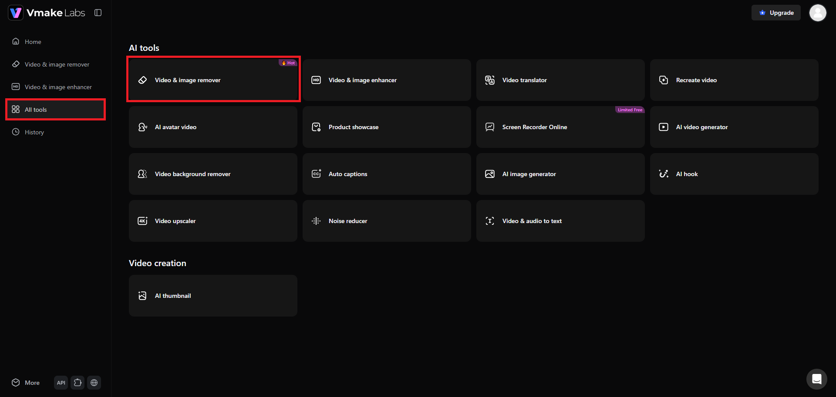Click the Upgrade button
Screen dimensions: 836x397
pos(776,13)
